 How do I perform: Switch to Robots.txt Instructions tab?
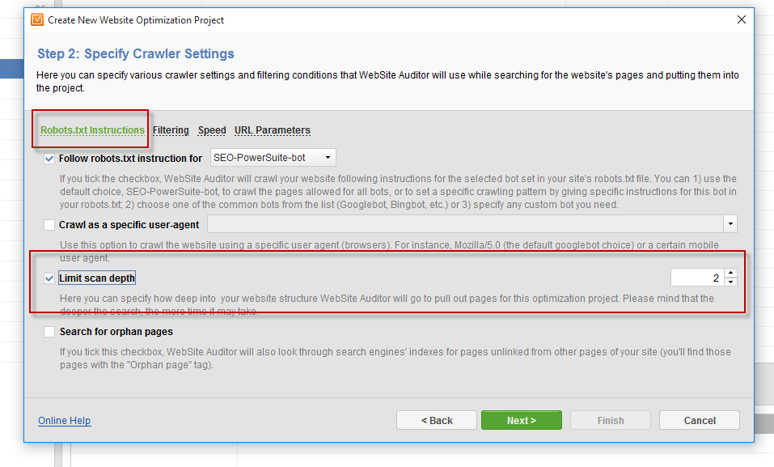[92, 130]
